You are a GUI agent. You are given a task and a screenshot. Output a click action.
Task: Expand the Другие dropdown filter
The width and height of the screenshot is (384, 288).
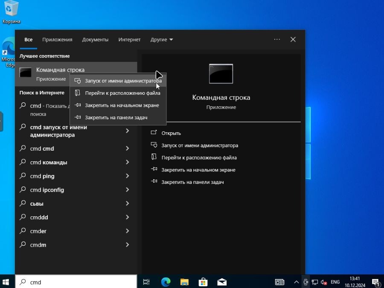pyautogui.click(x=162, y=39)
